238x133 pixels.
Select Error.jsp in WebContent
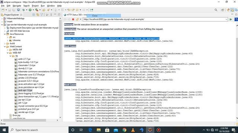(16, 115)
